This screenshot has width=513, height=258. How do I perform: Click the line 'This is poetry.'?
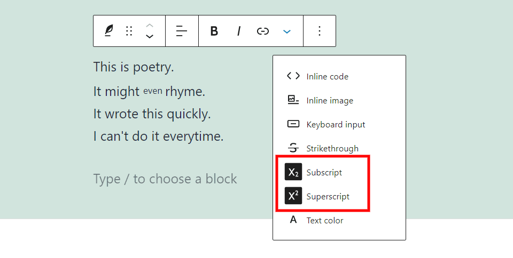tap(134, 67)
